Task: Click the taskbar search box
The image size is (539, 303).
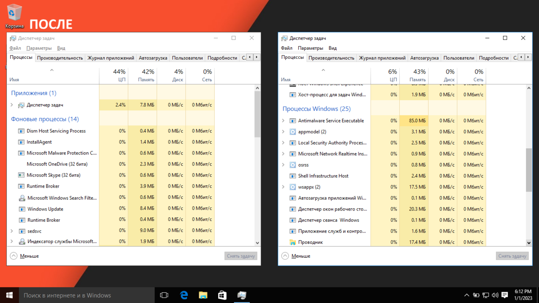Action: [x=86, y=295]
